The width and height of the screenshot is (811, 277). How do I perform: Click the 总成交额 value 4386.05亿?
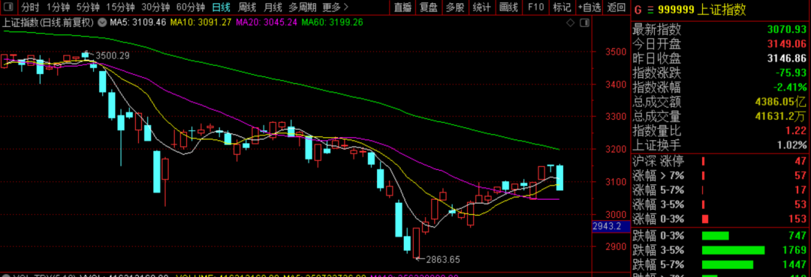tap(780, 102)
